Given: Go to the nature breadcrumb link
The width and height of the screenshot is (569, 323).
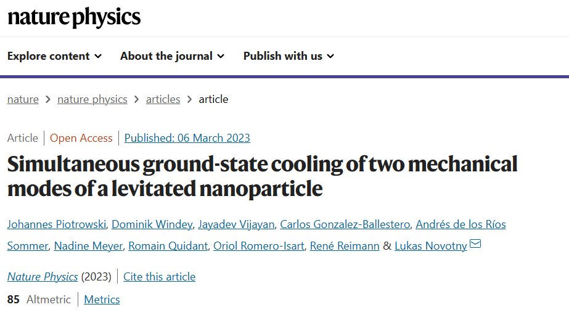Looking at the screenshot, I should pos(23,99).
